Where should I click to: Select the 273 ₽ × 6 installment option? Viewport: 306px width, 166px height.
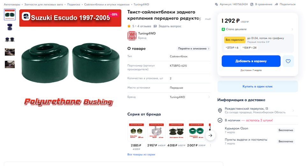coord(232,47)
